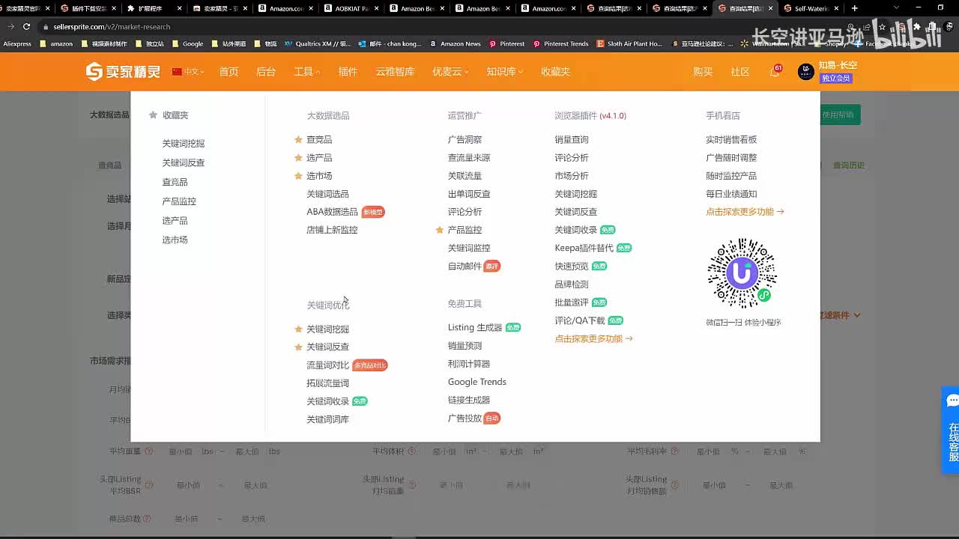Open the notification bell icon
The height and width of the screenshot is (539, 959).
[775, 72]
